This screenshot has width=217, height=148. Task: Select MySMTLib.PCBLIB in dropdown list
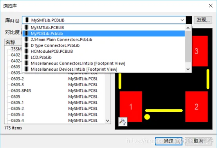[104, 28]
